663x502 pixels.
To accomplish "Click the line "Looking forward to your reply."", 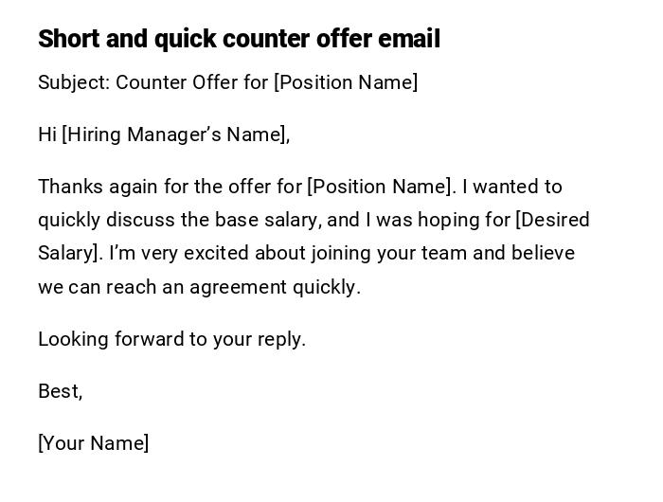I will tap(171, 339).
